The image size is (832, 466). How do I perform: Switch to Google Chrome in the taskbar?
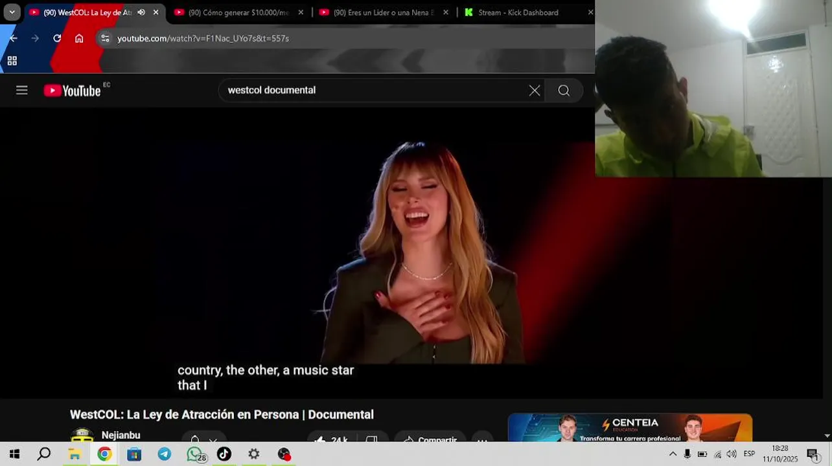coord(104,454)
